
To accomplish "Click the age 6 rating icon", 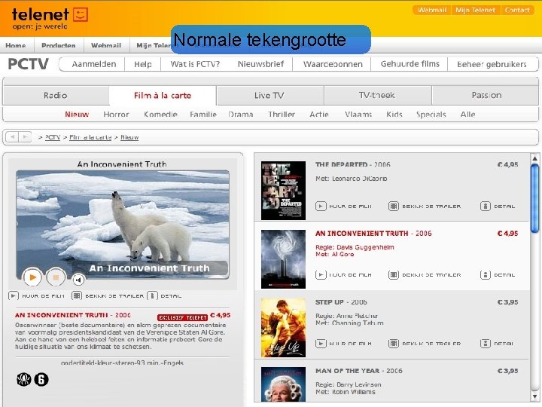I will [41, 380].
